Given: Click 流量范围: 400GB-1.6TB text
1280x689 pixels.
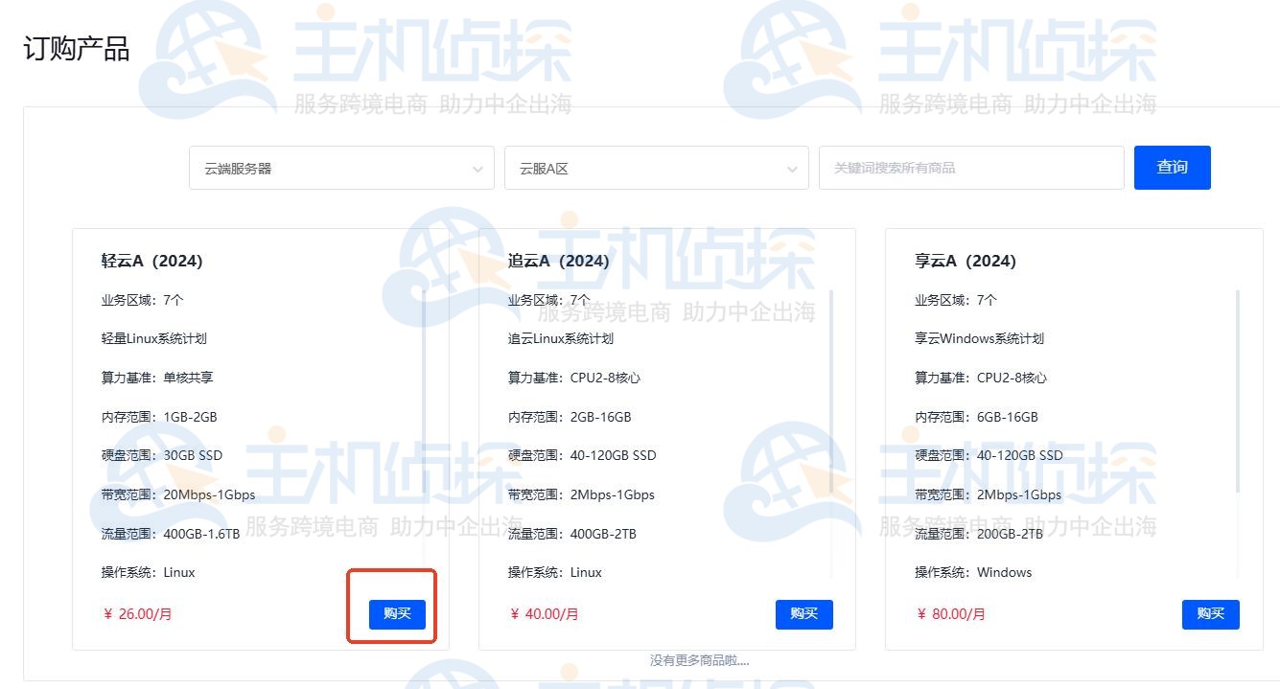Looking at the screenshot, I should coord(171,534).
